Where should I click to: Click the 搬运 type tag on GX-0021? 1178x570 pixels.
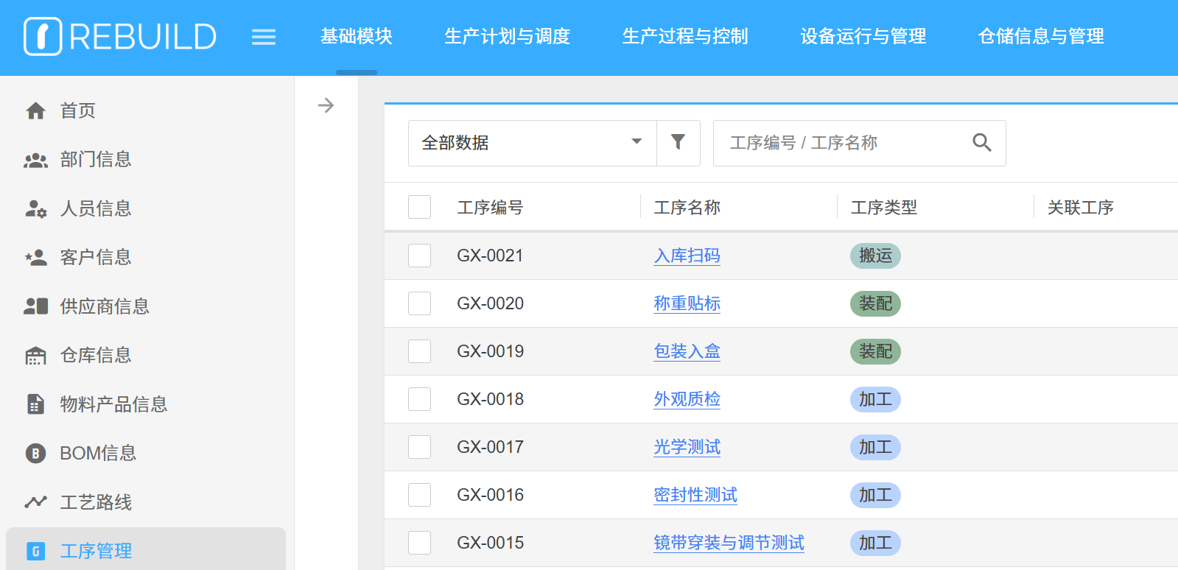point(875,256)
